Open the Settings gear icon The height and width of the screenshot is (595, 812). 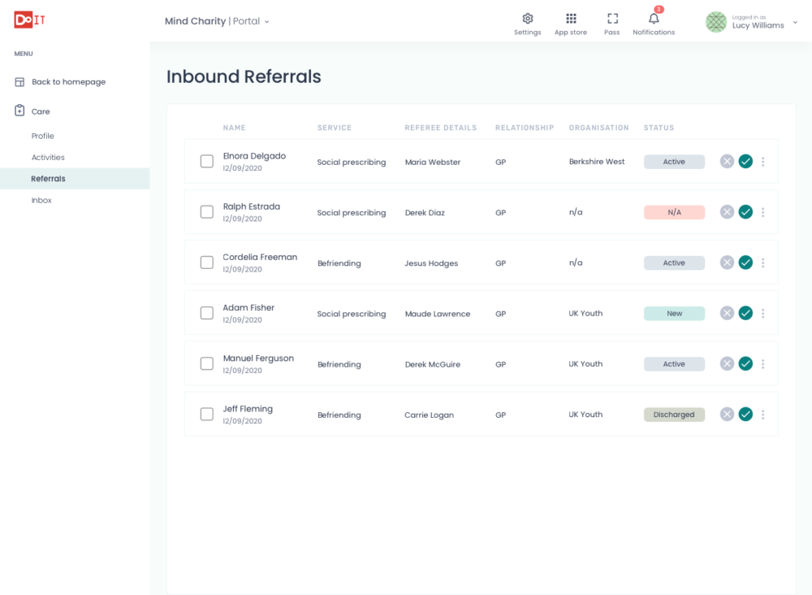click(x=527, y=19)
